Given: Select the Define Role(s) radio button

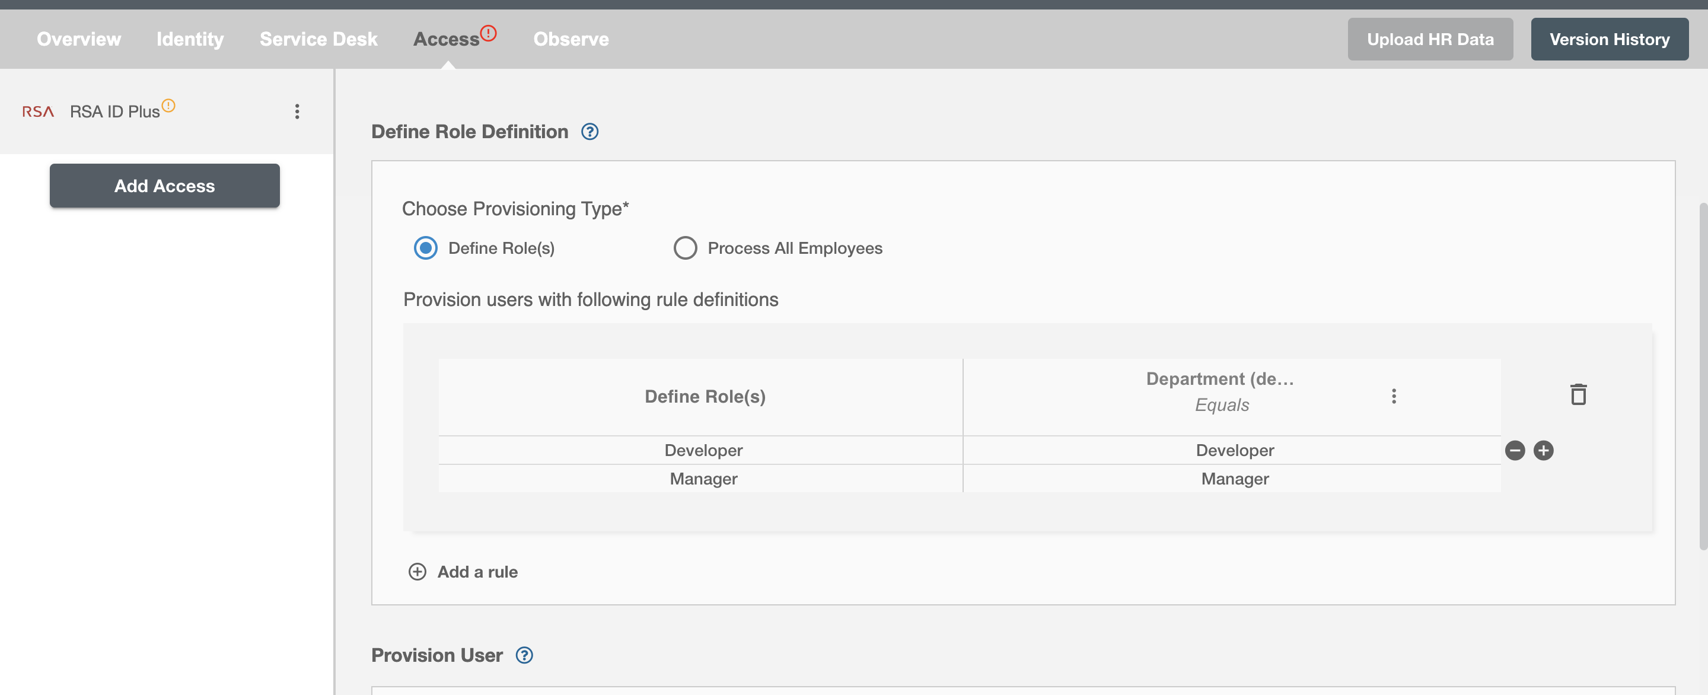Looking at the screenshot, I should tap(426, 248).
